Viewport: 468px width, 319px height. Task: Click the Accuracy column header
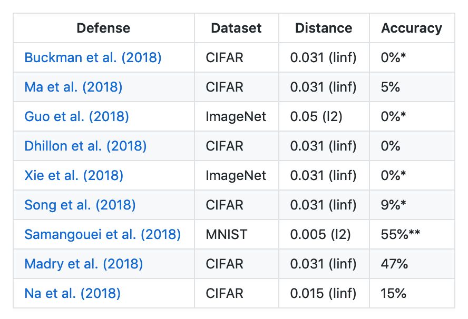(412, 28)
